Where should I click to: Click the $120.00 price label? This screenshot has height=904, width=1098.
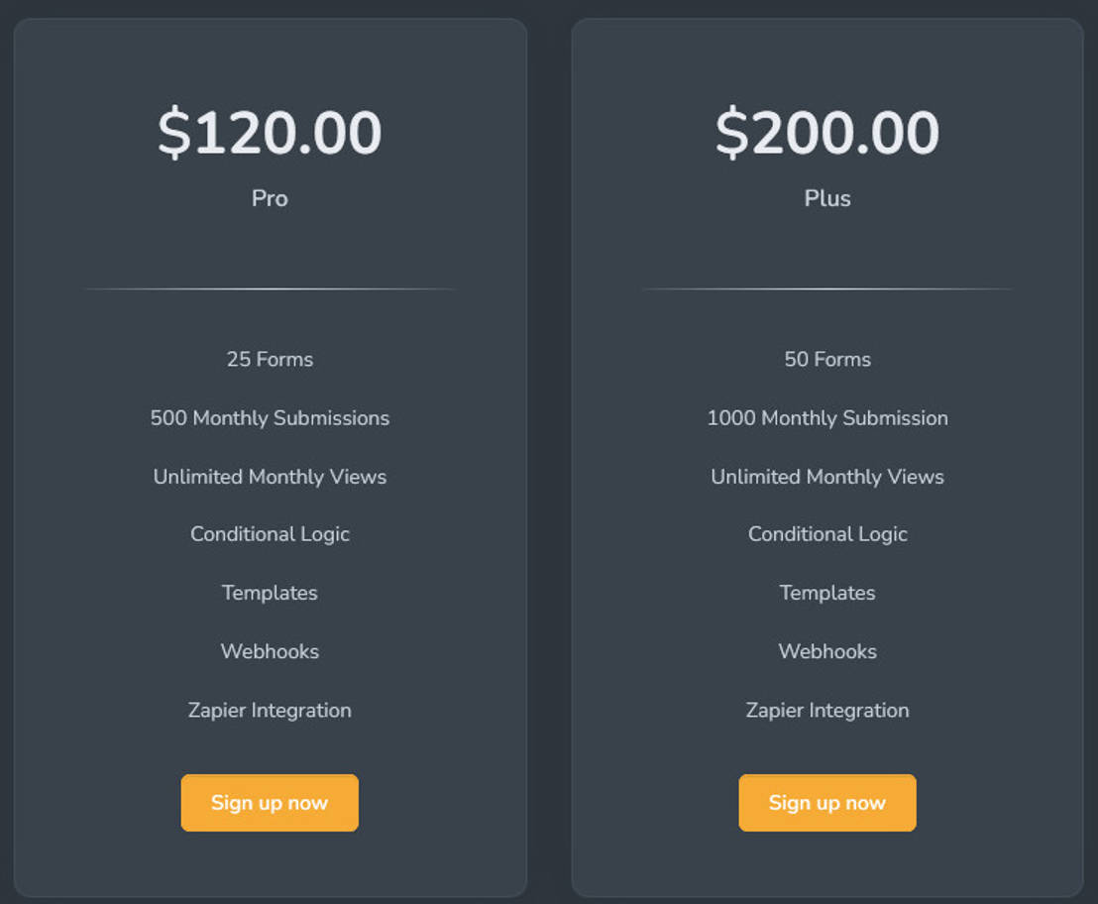(x=270, y=133)
